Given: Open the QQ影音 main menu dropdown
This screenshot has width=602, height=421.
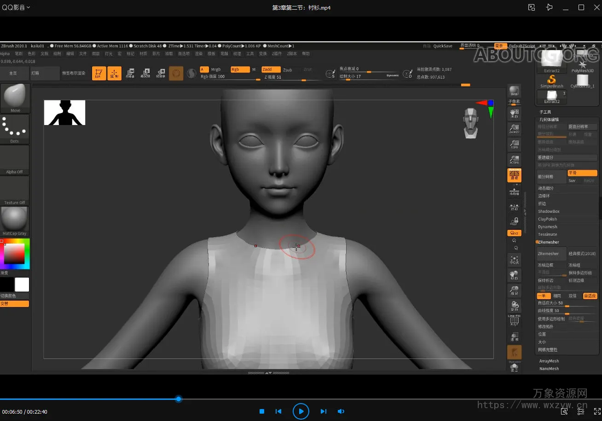Looking at the screenshot, I should [16, 7].
